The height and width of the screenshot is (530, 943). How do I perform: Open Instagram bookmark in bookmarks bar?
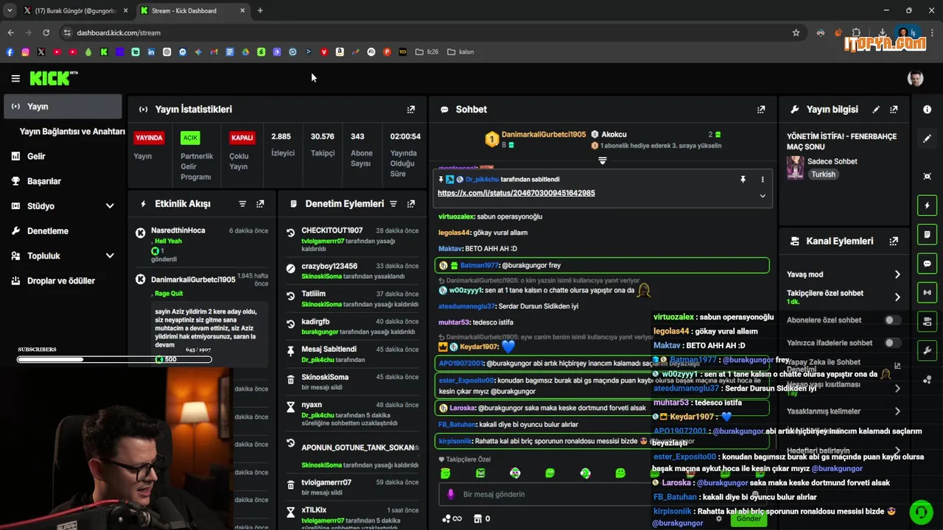click(x=25, y=52)
